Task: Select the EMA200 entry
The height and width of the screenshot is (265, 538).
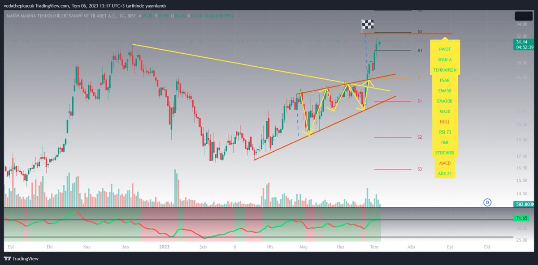Action: [445, 101]
